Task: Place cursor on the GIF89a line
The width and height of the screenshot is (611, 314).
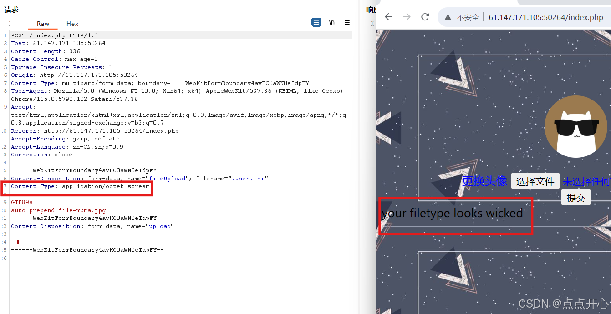Action: (22, 202)
